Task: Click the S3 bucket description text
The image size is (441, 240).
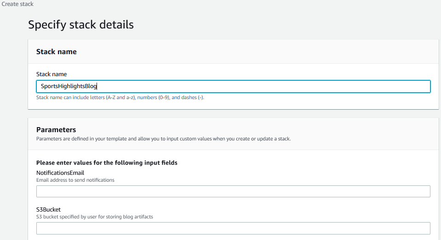Action: pyautogui.click(x=95, y=217)
